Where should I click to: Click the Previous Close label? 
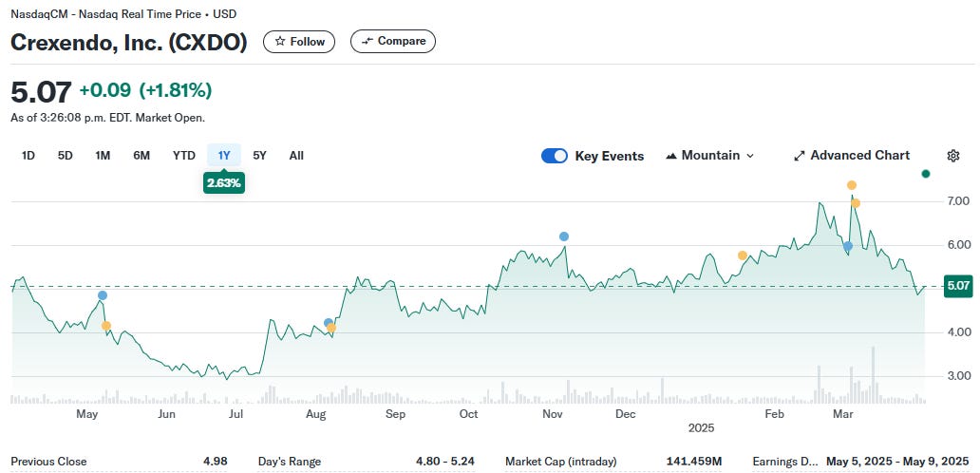(48, 462)
